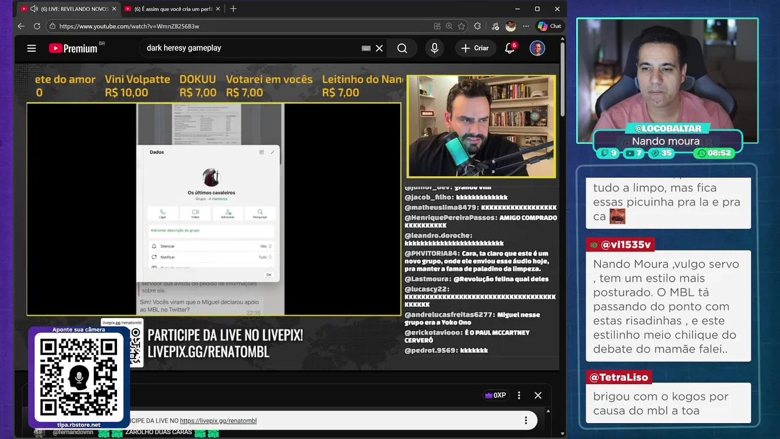Click the @Lastmoura chat message

(x=477, y=279)
